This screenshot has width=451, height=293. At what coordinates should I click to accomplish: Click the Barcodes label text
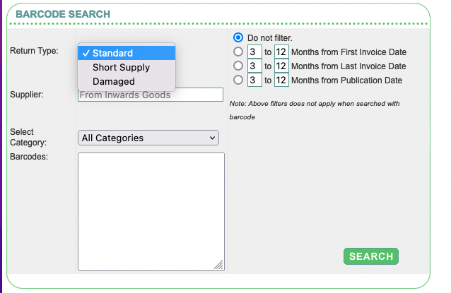[x=29, y=157]
